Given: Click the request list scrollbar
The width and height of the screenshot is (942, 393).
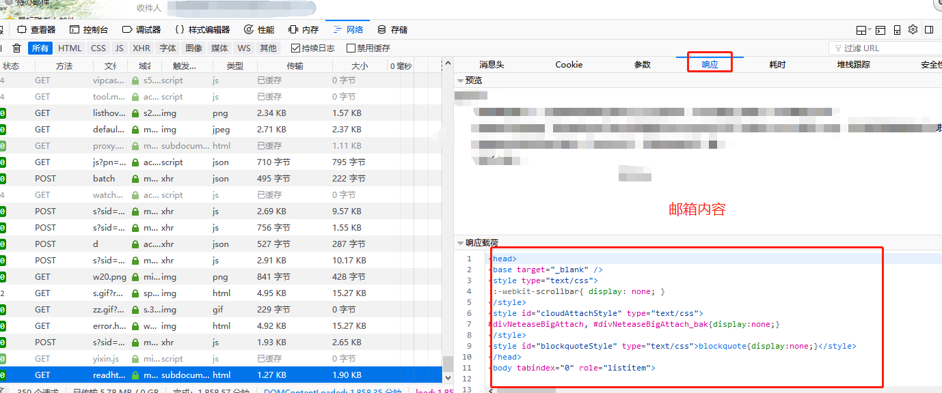Looking at the screenshot, I should pyautogui.click(x=448, y=205).
